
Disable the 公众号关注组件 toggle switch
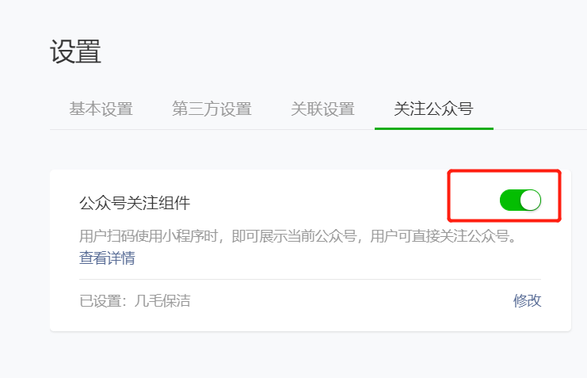click(x=520, y=200)
